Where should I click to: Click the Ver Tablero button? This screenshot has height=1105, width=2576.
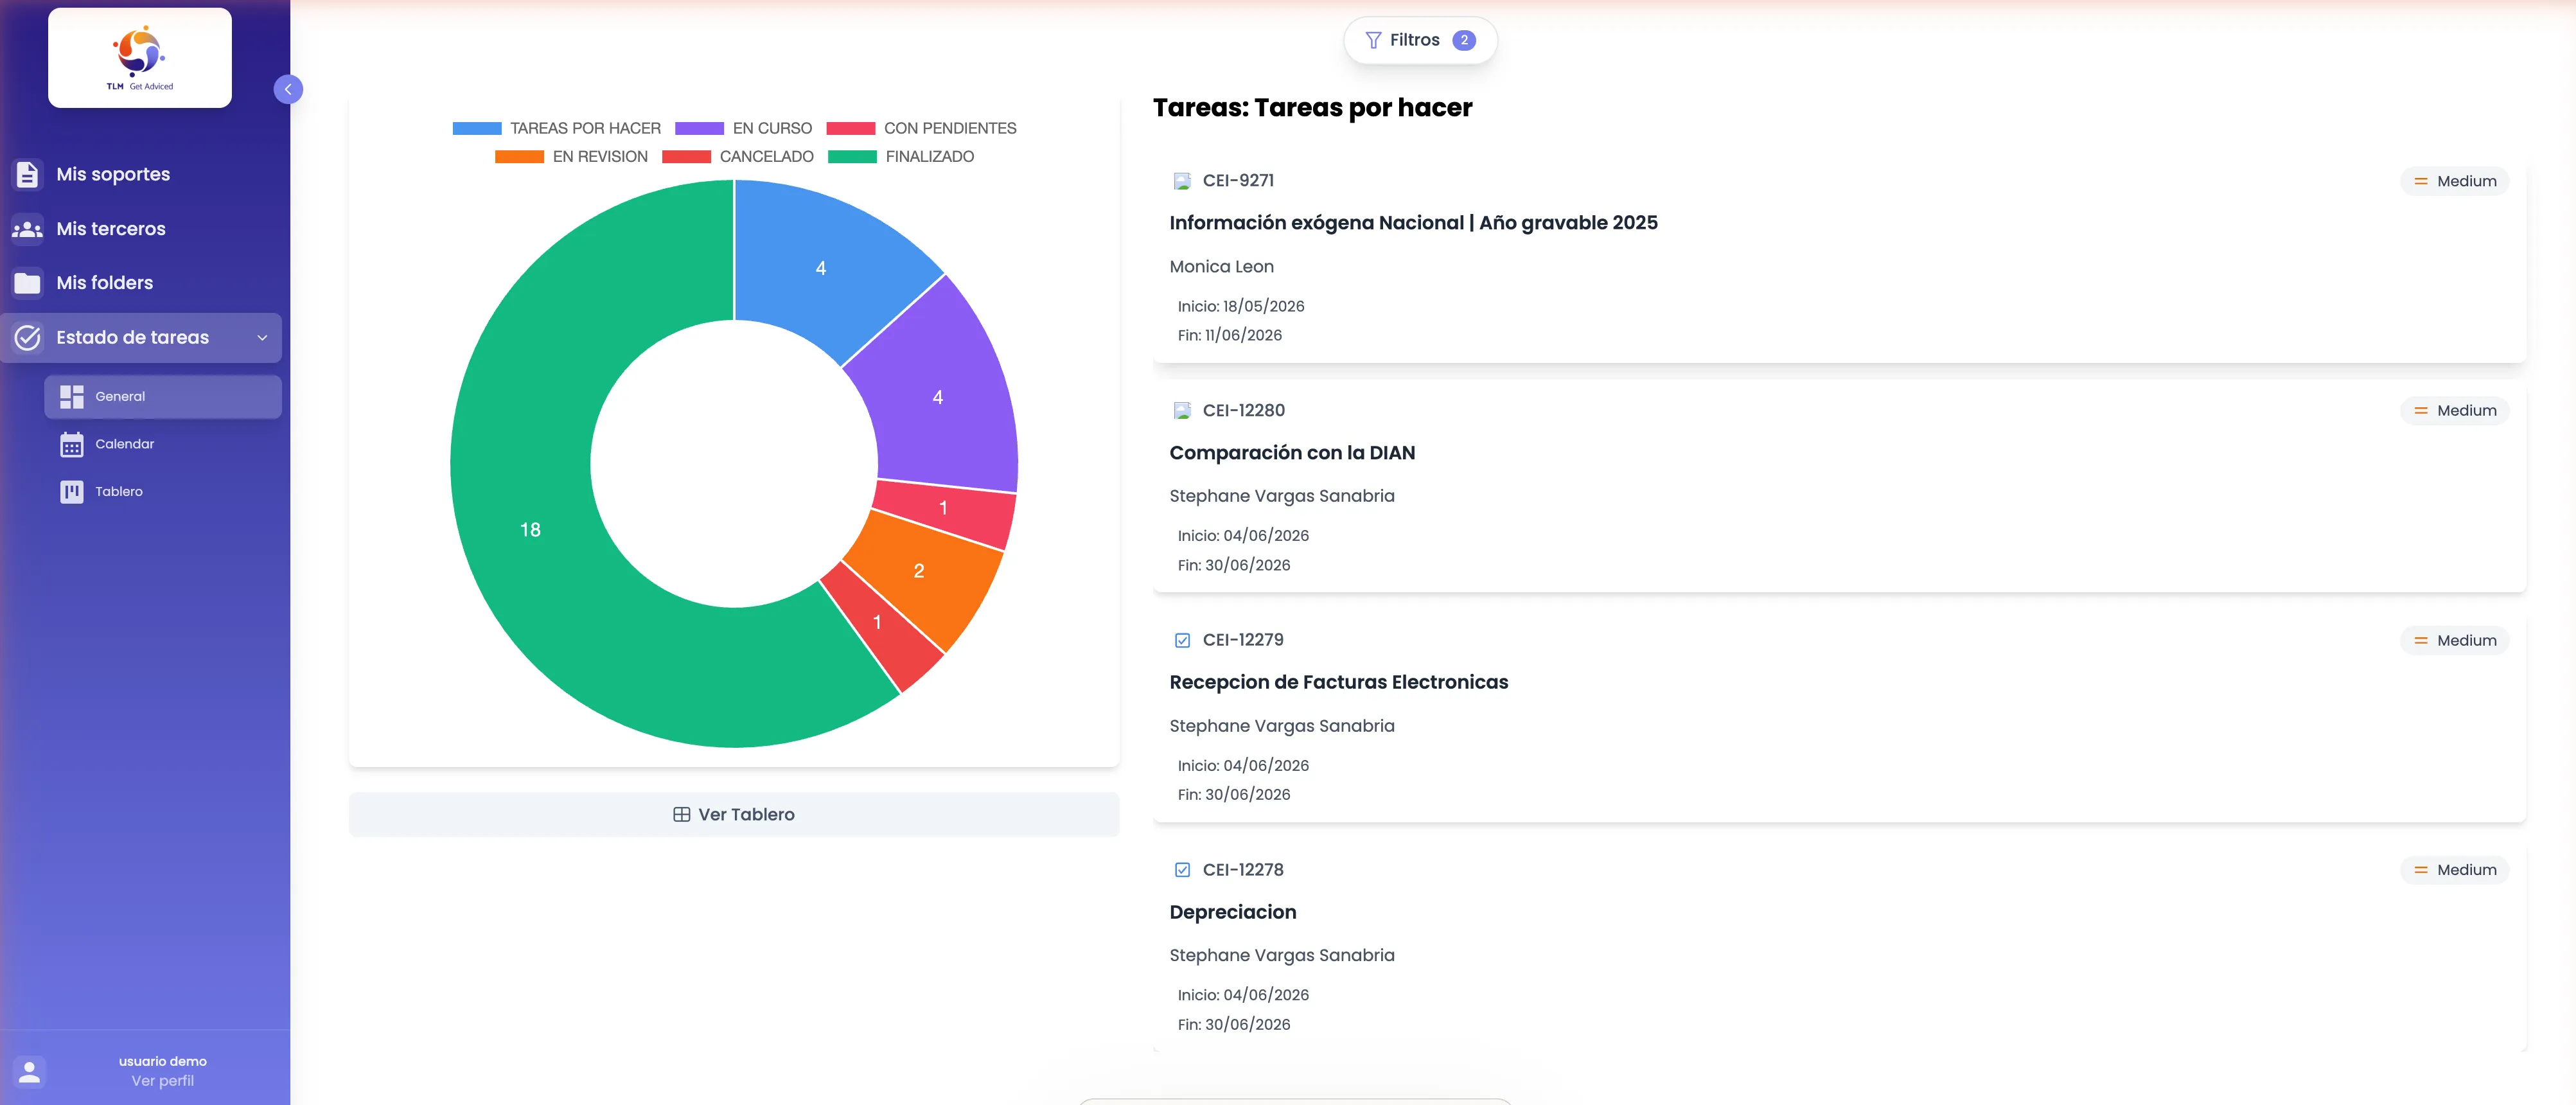pyautogui.click(x=734, y=814)
